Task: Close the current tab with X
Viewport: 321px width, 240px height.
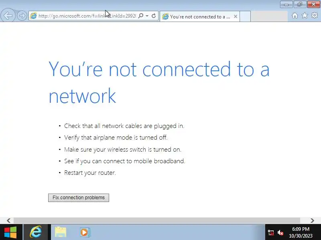Action: pos(236,16)
